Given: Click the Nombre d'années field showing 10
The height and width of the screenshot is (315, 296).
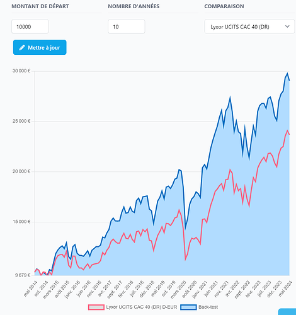Looking at the screenshot, I should (x=127, y=26).
